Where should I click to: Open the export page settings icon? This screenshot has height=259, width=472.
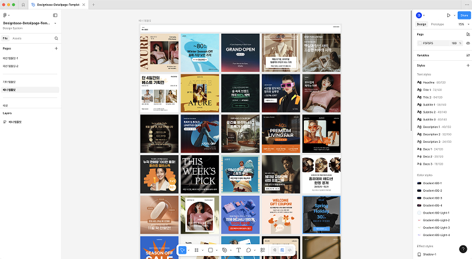pyautogui.click(x=468, y=34)
